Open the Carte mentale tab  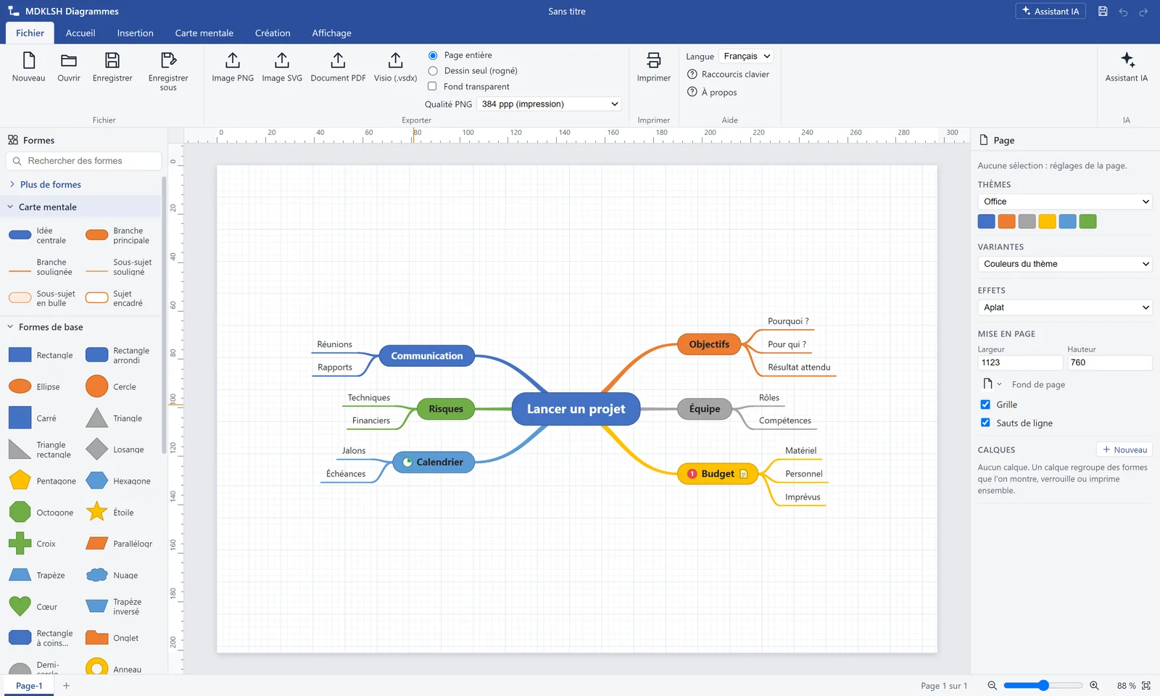coord(204,33)
